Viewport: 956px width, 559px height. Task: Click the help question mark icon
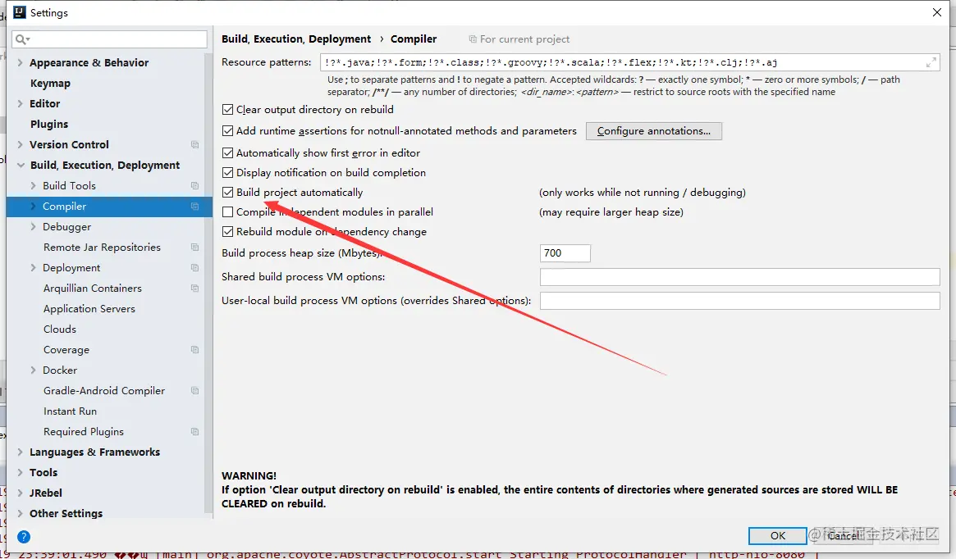click(x=24, y=537)
